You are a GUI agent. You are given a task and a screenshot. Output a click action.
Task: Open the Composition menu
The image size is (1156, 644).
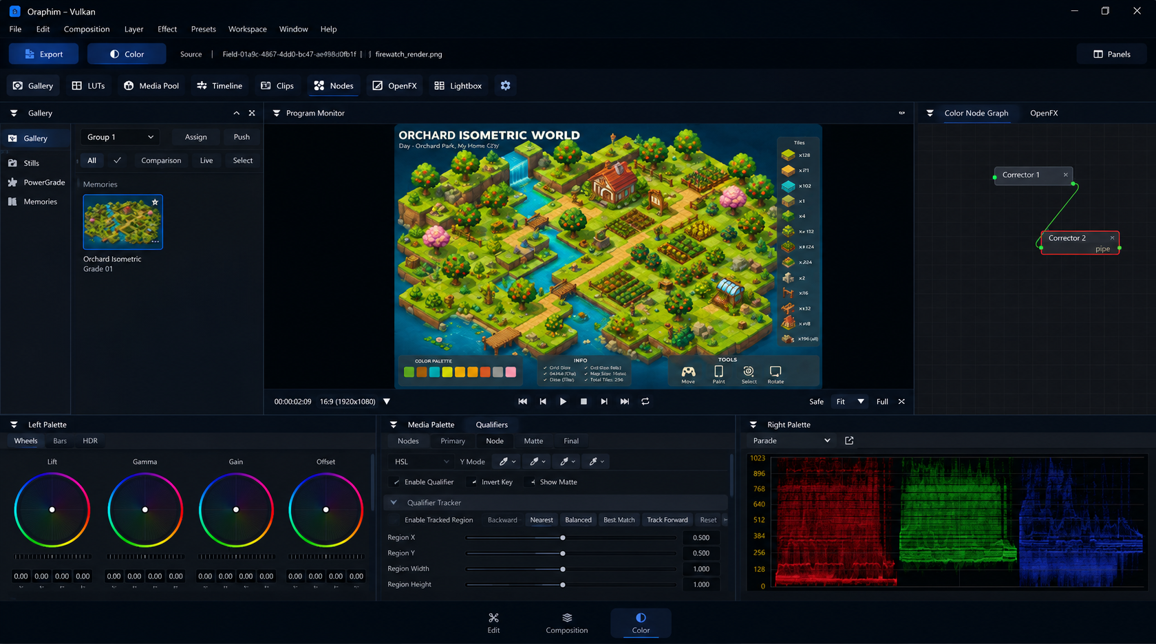click(x=87, y=30)
